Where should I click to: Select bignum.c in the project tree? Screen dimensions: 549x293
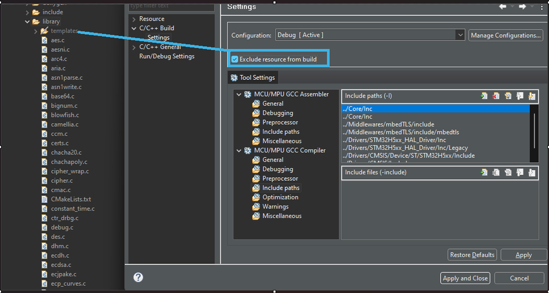coord(64,106)
